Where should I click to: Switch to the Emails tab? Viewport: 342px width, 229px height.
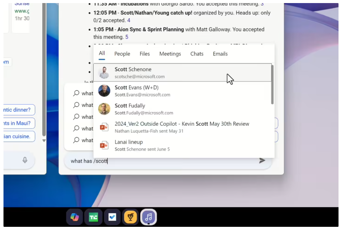[220, 54]
